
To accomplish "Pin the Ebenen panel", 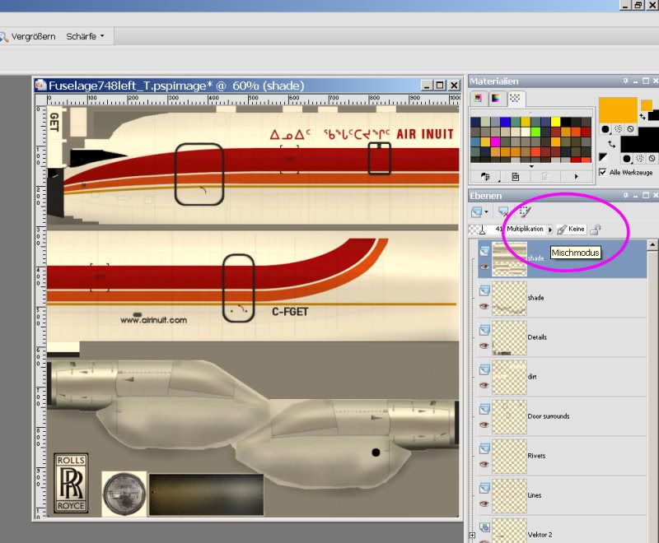I will [x=626, y=196].
